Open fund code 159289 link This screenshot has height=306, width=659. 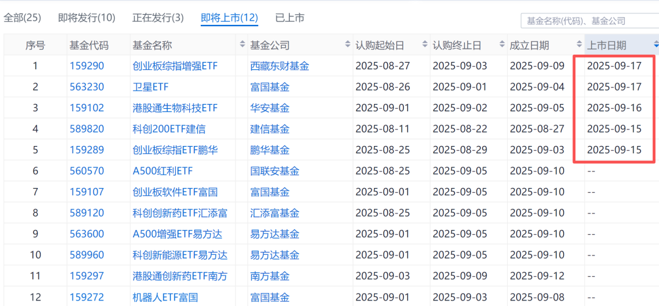(x=87, y=150)
